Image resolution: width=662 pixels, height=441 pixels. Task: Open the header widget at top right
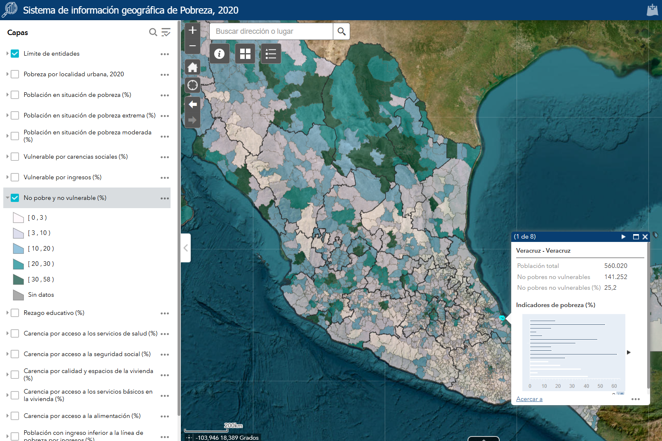coord(653,10)
